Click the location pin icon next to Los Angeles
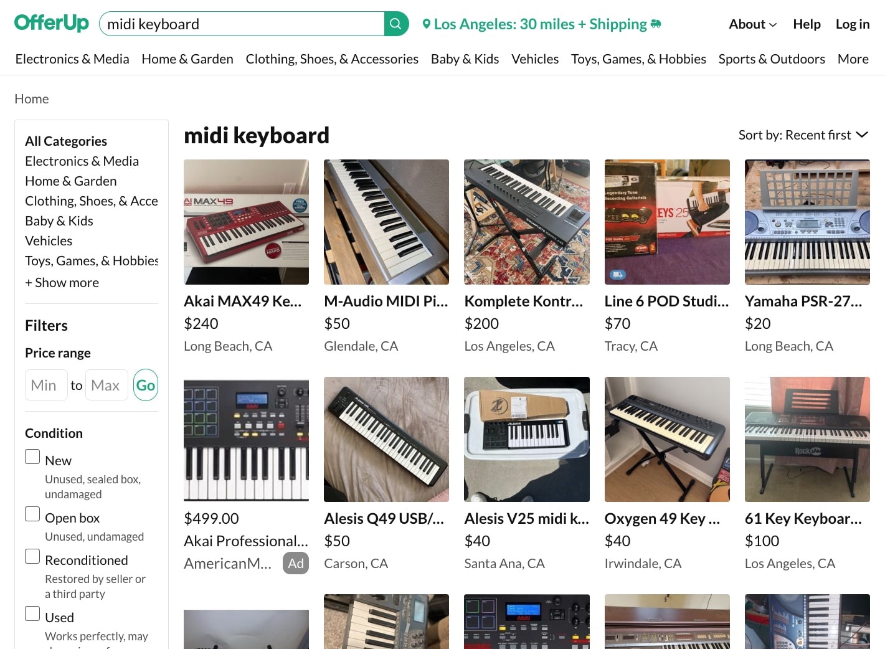 tap(427, 24)
